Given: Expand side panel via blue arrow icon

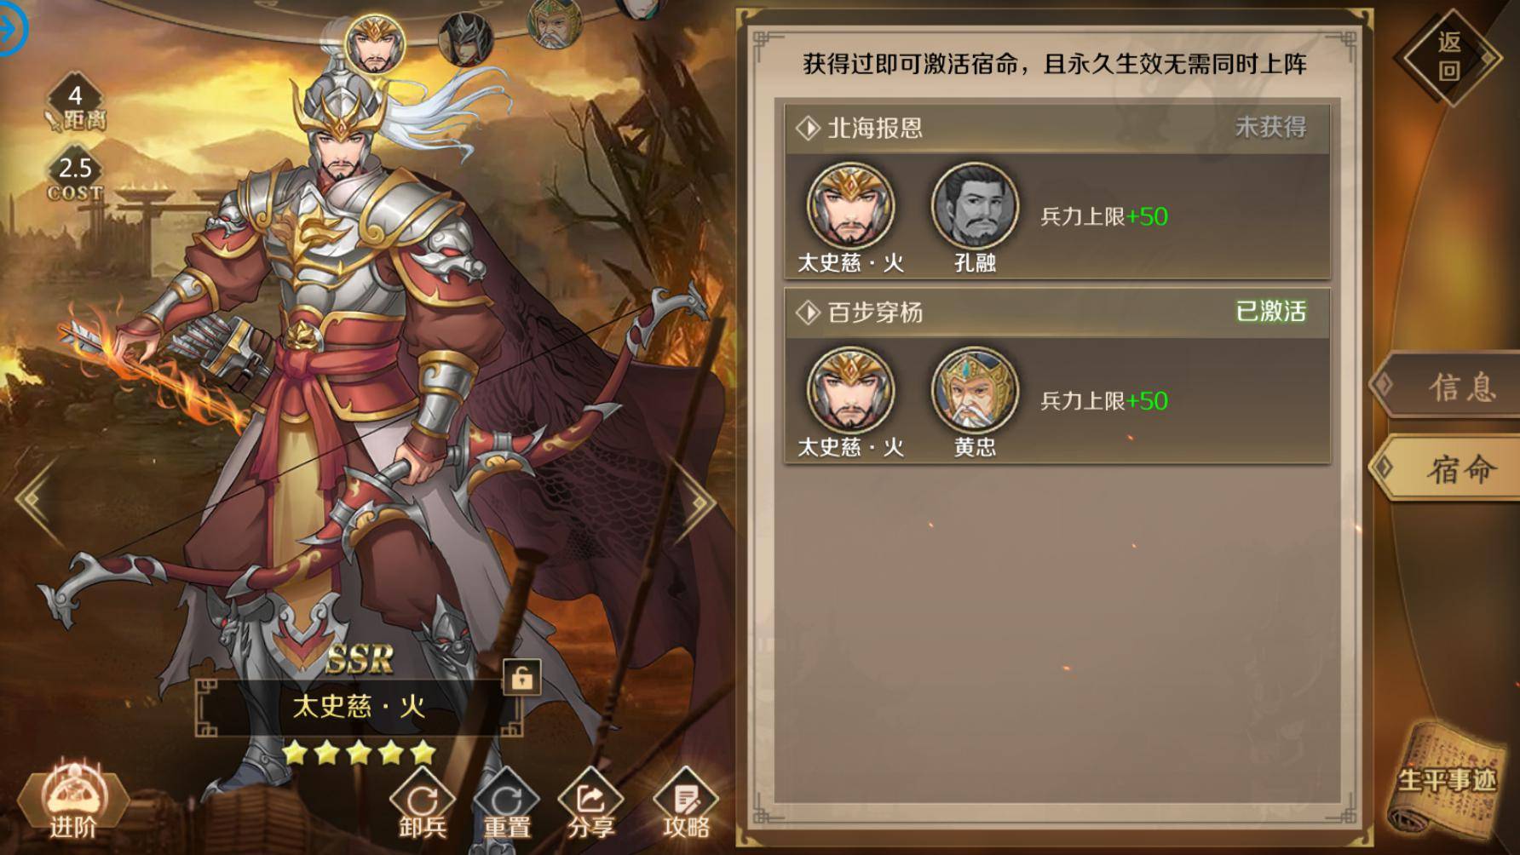Looking at the screenshot, I should 11,29.
